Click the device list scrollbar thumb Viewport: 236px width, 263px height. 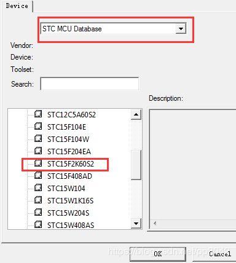(136, 165)
